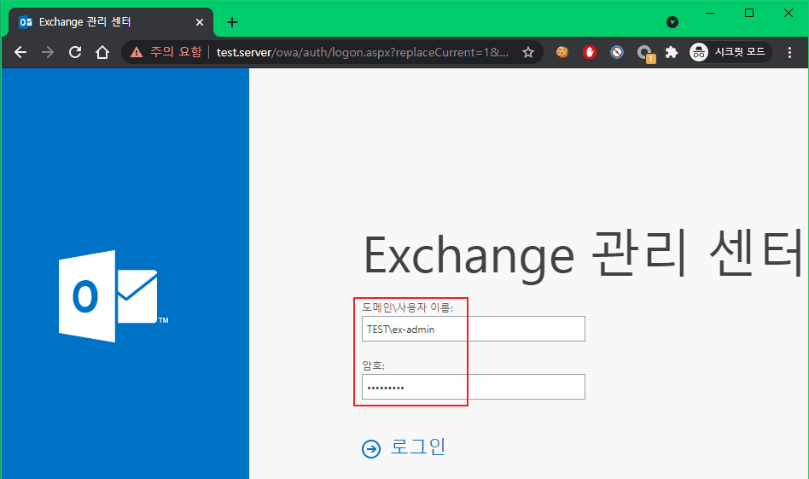Maximize the browser window

click(749, 13)
